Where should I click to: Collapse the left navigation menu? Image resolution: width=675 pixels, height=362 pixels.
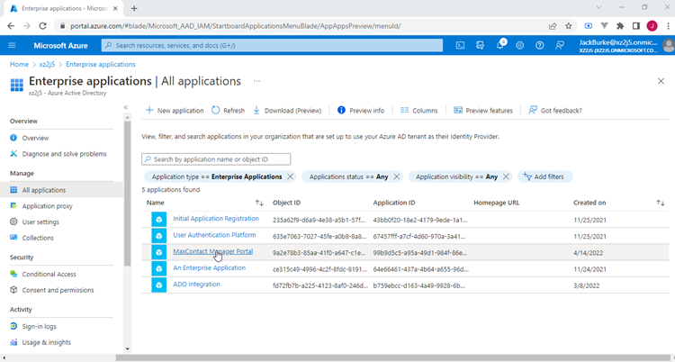coord(126,107)
